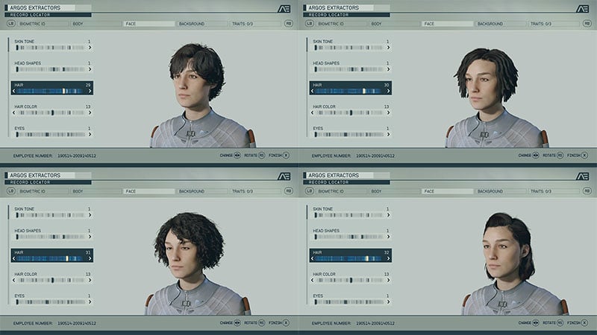The image size is (597, 335).
Task: Click the Skin Tone right arrow in the hair 31 panel
Action: tap(90, 215)
